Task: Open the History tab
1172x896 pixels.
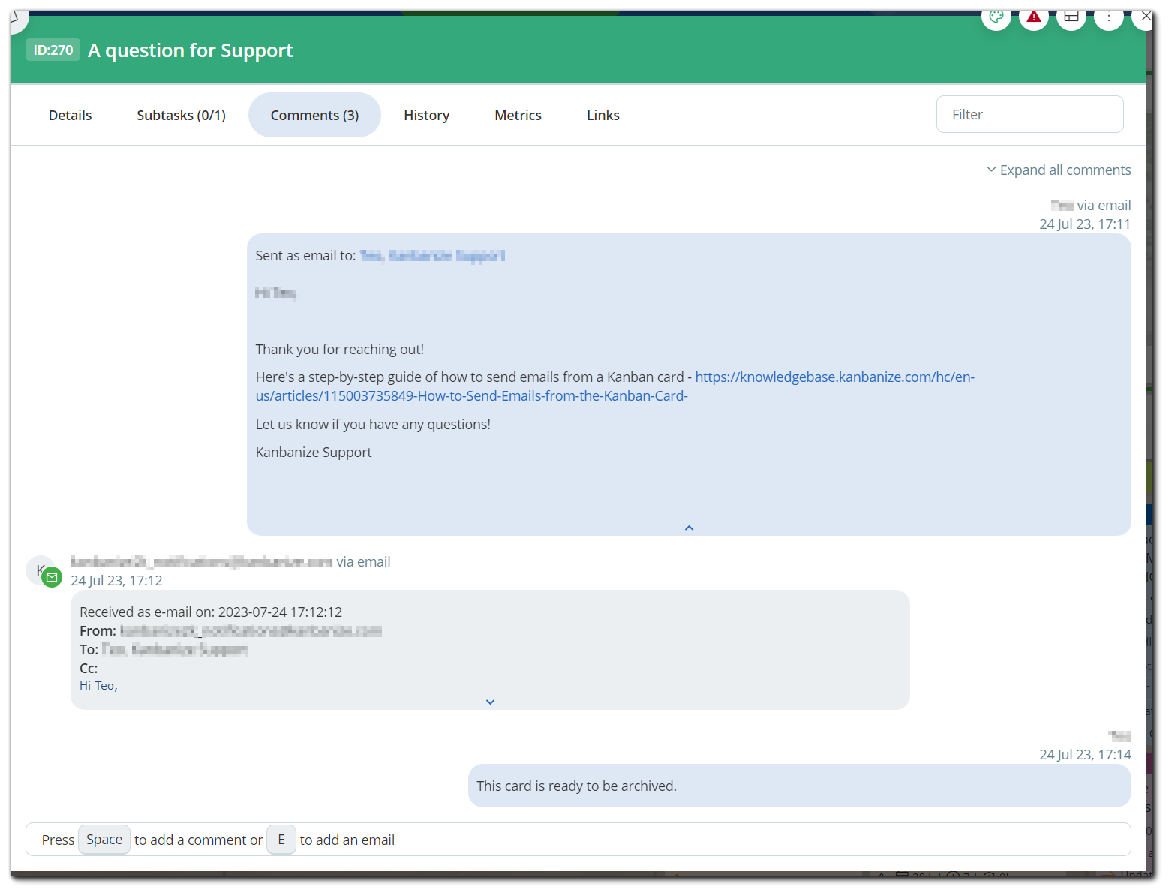Action: (426, 115)
